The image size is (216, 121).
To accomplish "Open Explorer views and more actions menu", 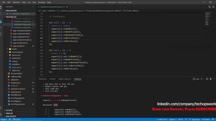I will (x=33, y=7).
